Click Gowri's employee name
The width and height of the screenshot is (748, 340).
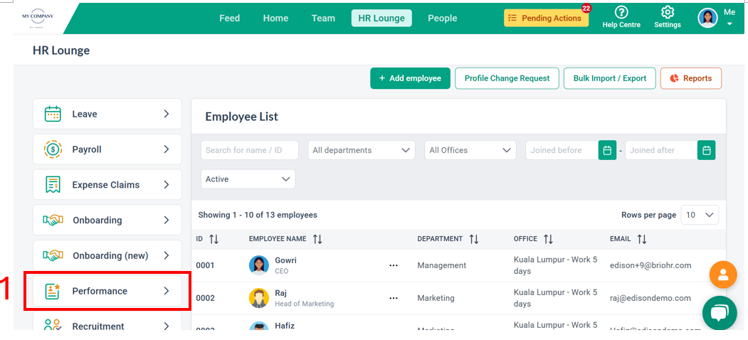point(285,260)
